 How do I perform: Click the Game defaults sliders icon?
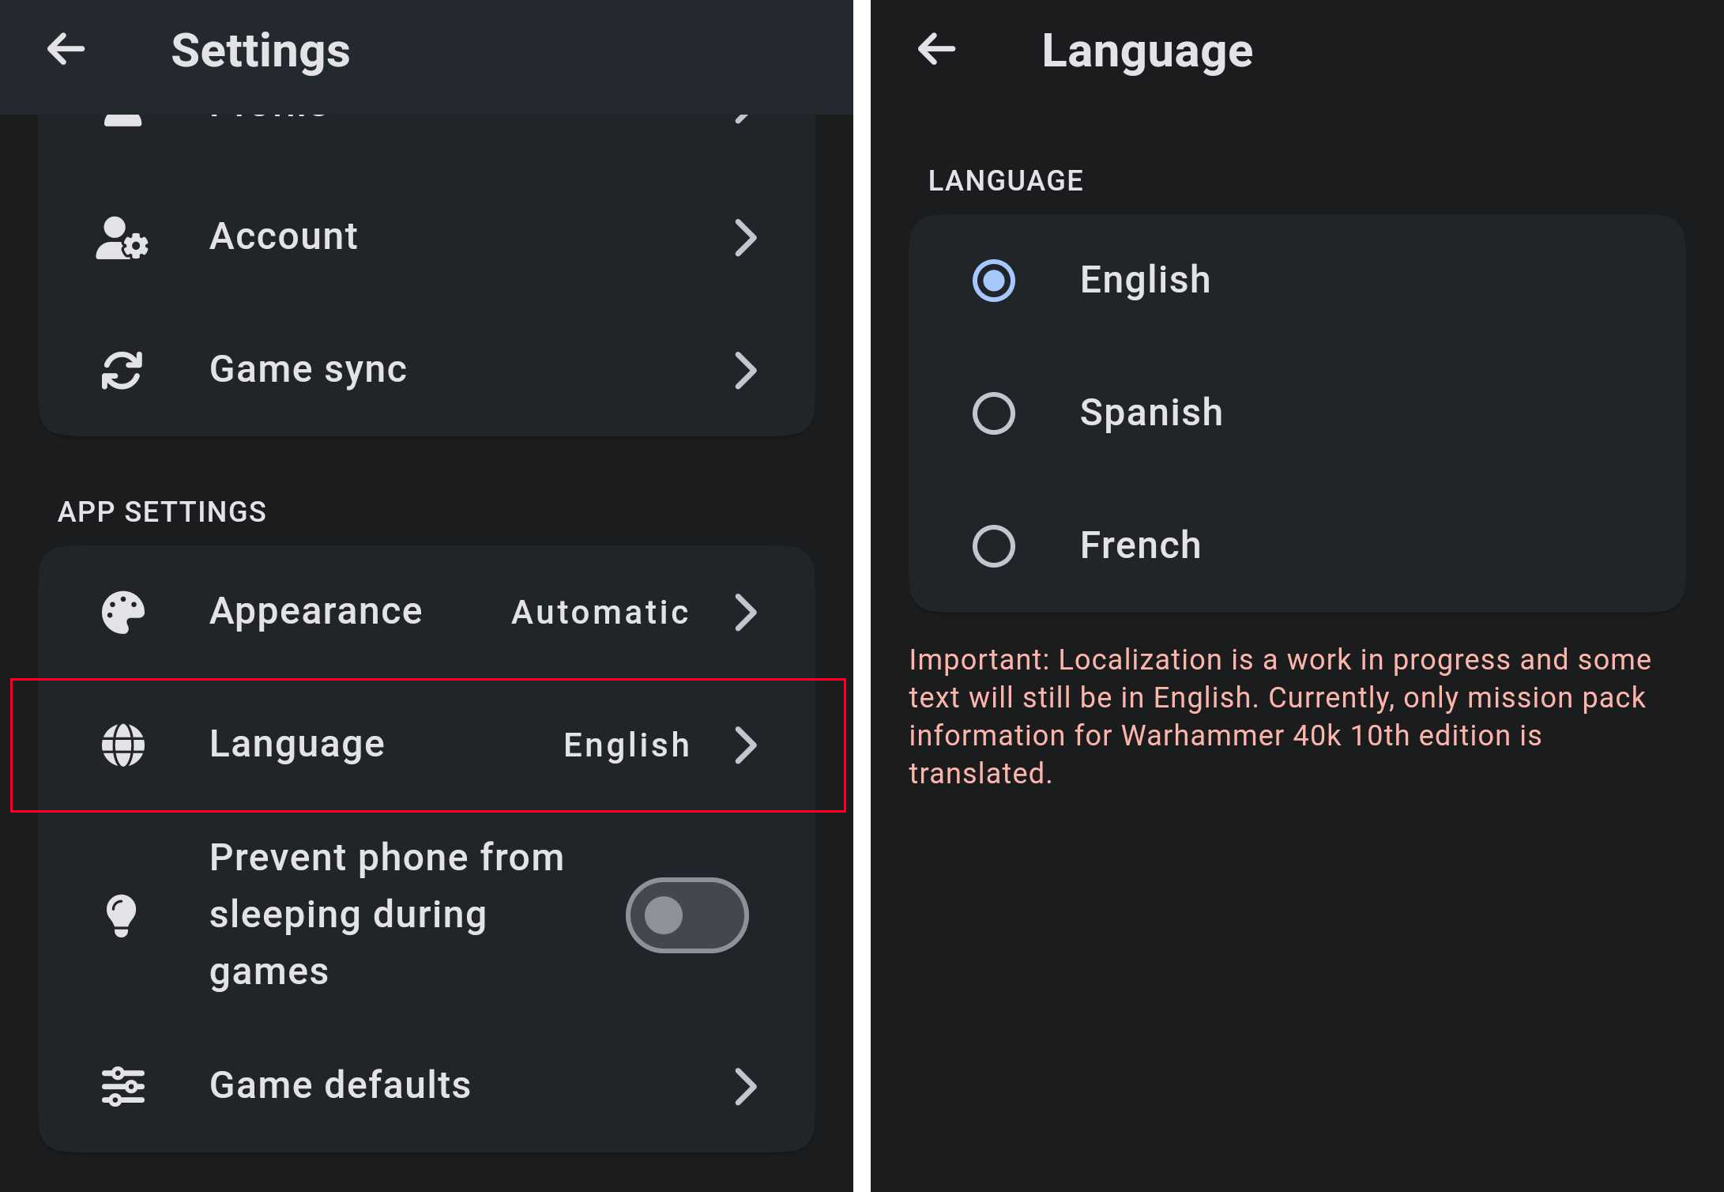click(123, 1086)
